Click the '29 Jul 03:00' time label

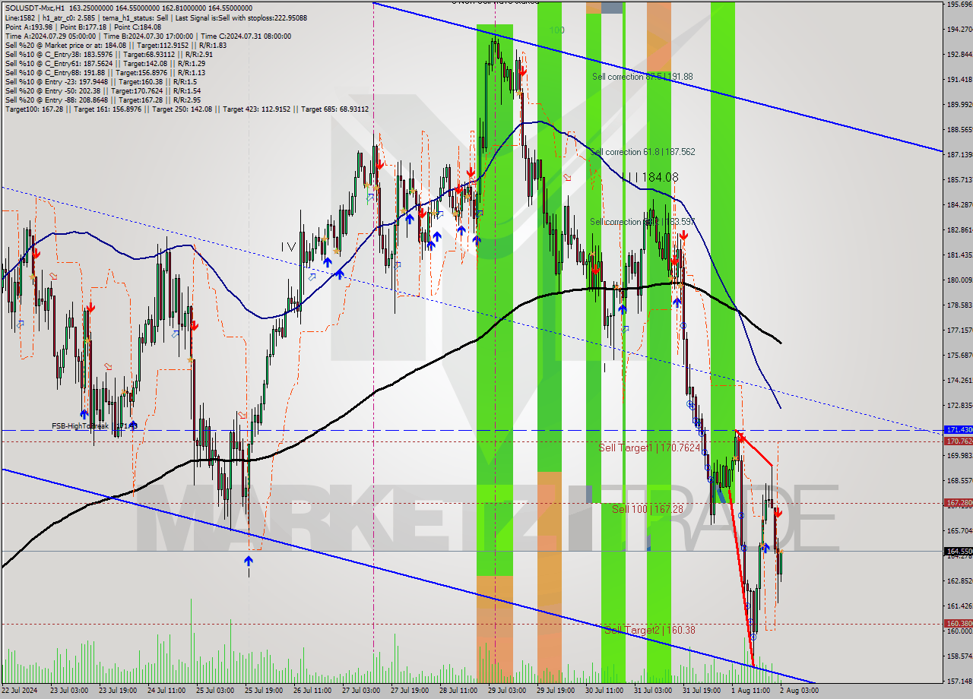coord(508,691)
